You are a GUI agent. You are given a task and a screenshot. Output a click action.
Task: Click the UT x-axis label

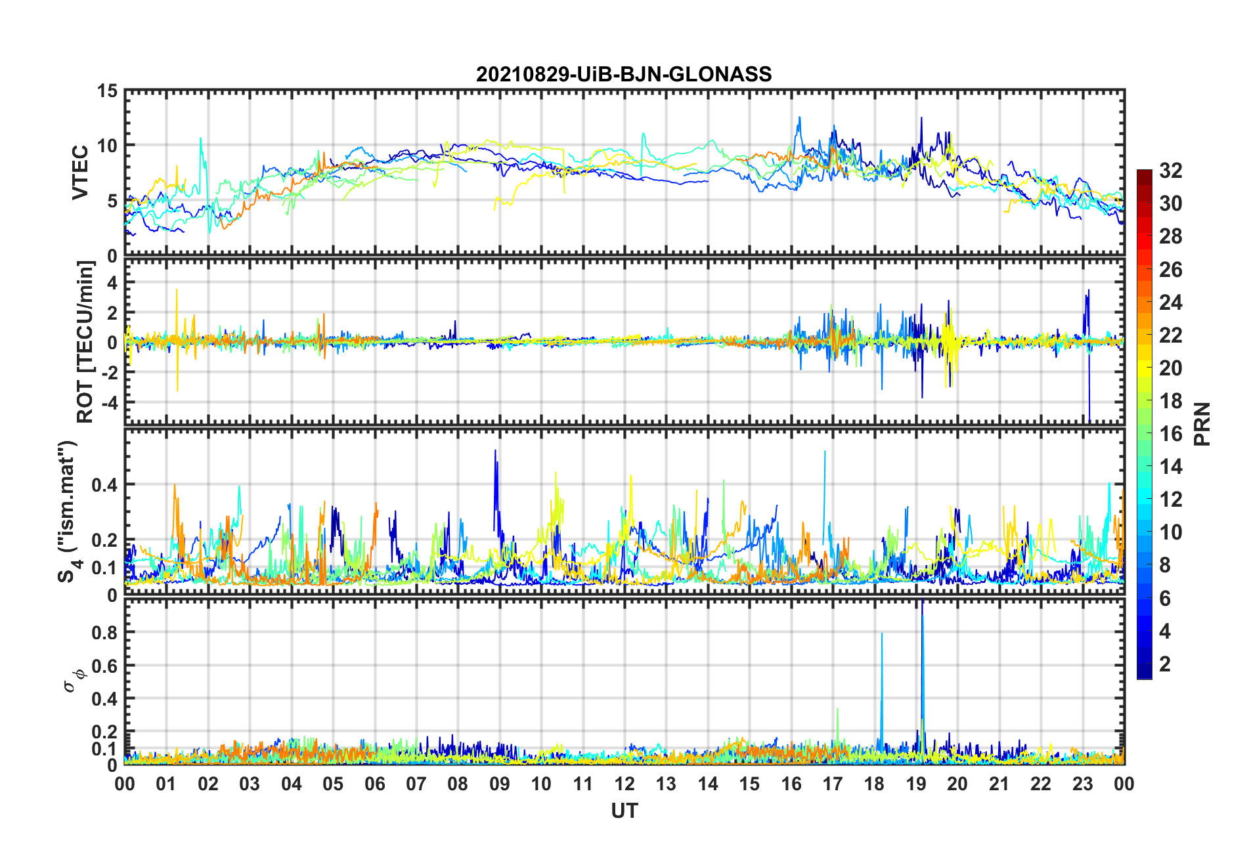click(x=624, y=811)
